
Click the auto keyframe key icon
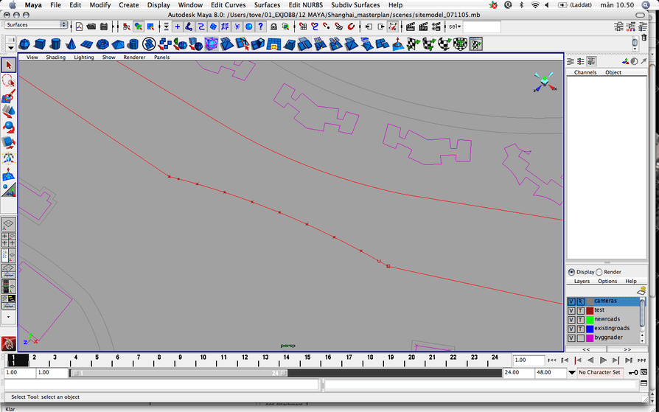click(633, 372)
